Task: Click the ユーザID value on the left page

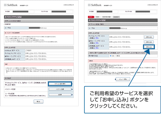Action: 38,28
